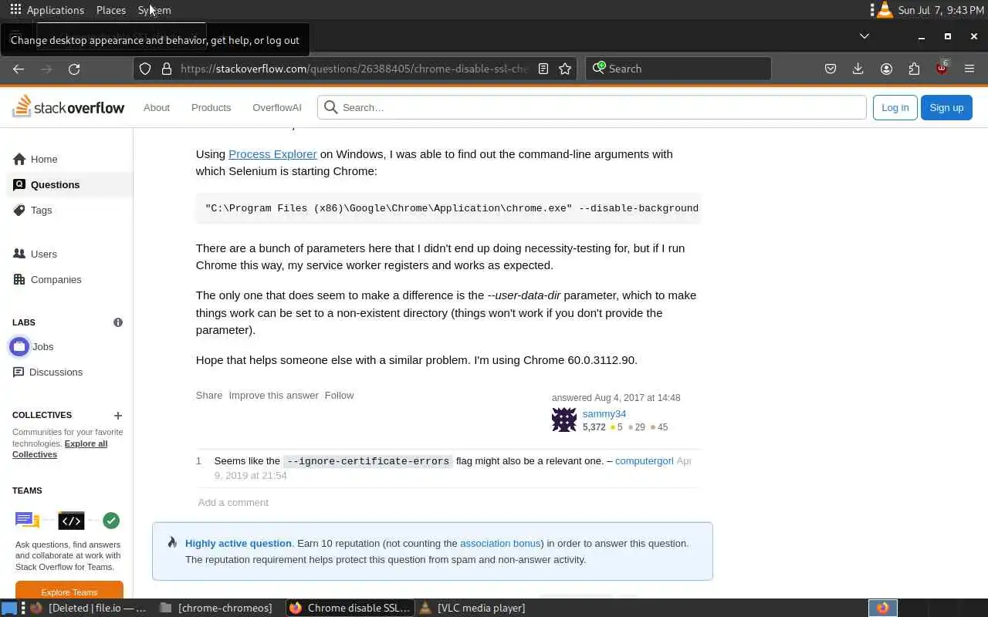
Task: Open the Process Explorer link
Action: (x=272, y=153)
